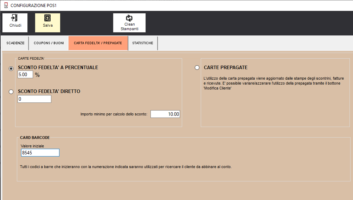The image size is (353, 200).
Task: Click the direct discount field showing 0
Action: (34, 99)
